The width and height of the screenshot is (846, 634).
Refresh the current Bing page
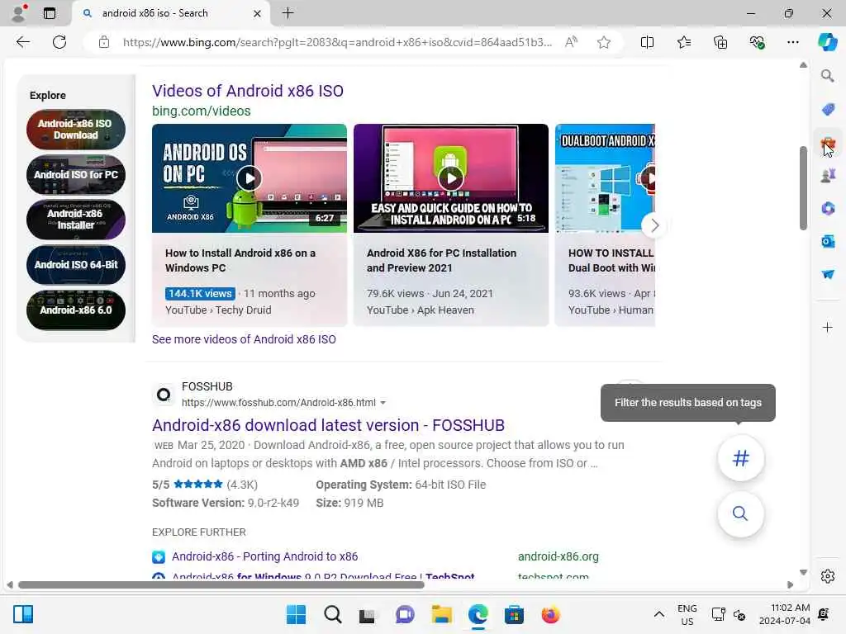click(x=59, y=42)
